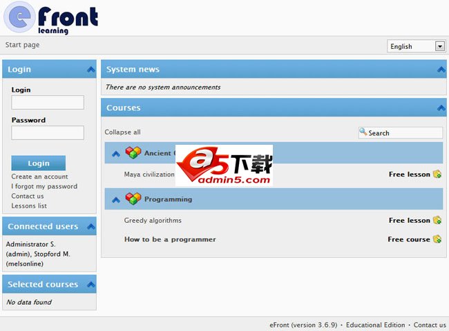Click 'Free lesson' beside Maya civilization
The image size is (449, 331).
(x=410, y=174)
